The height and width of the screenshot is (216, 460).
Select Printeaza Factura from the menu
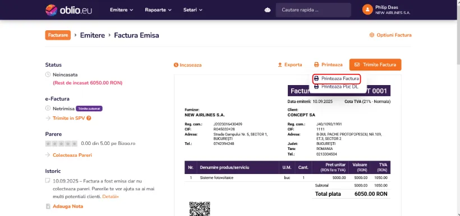(x=337, y=79)
